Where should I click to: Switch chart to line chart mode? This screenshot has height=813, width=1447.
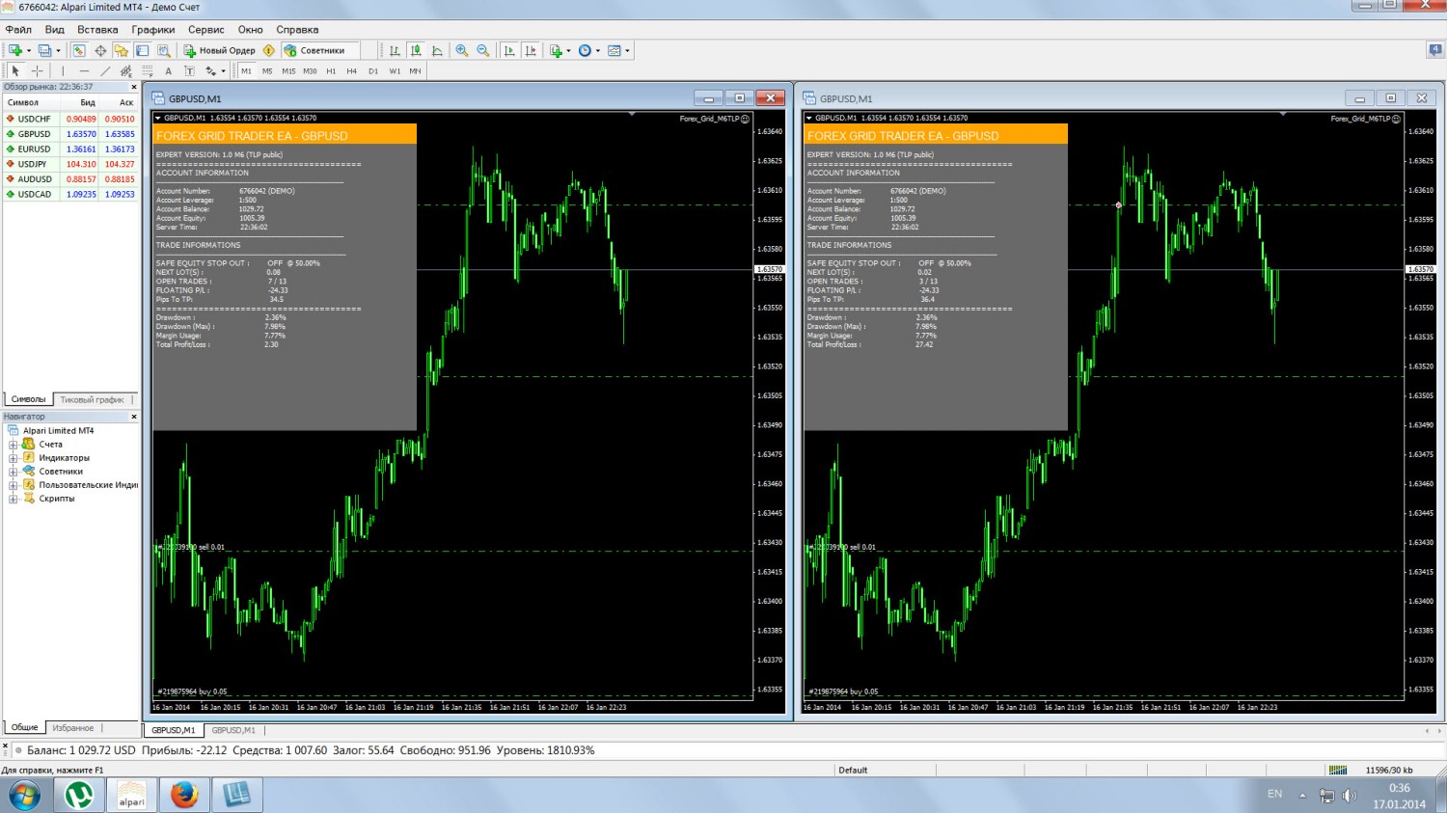pos(437,50)
